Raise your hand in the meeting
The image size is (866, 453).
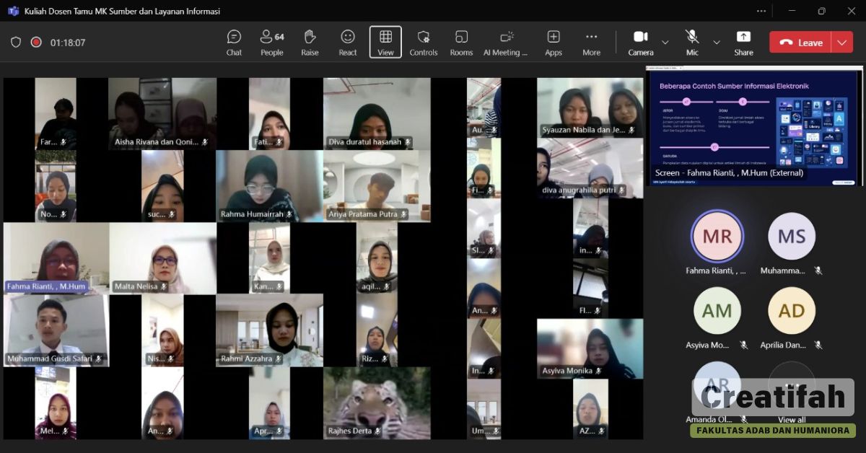pos(310,42)
